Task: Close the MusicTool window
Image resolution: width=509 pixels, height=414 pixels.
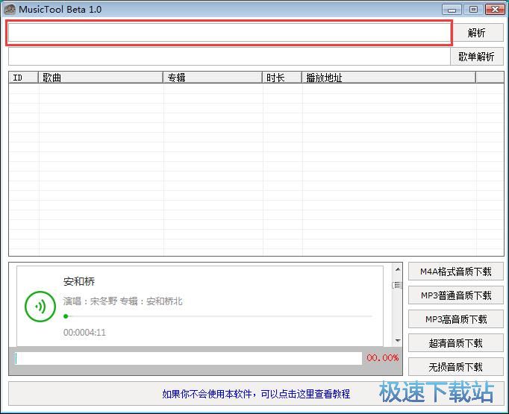Action: 495,10
